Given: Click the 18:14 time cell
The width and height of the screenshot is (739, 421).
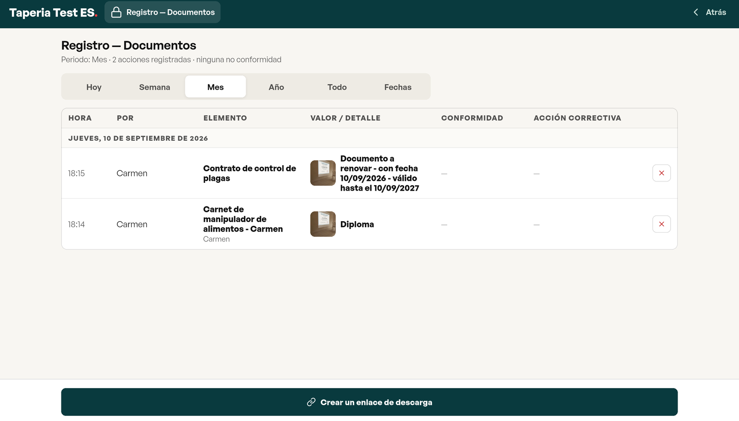Looking at the screenshot, I should (x=77, y=224).
